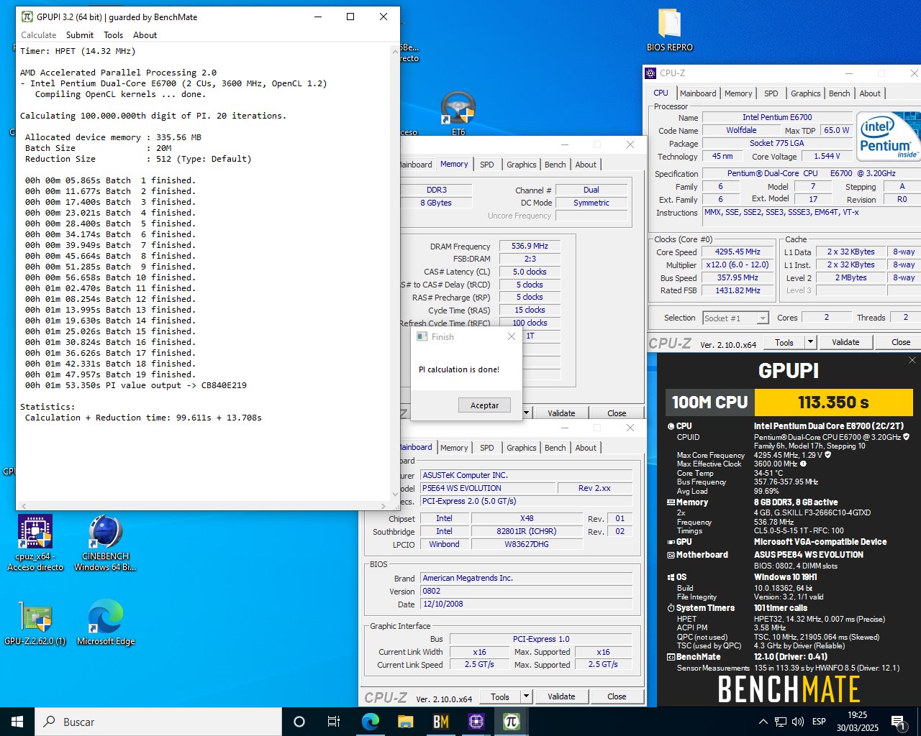Click the GPUPI window title icon
The height and width of the screenshot is (736, 921).
click(x=27, y=17)
